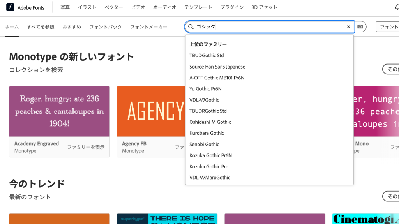Open the テンプレート menu item

(x=198, y=7)
